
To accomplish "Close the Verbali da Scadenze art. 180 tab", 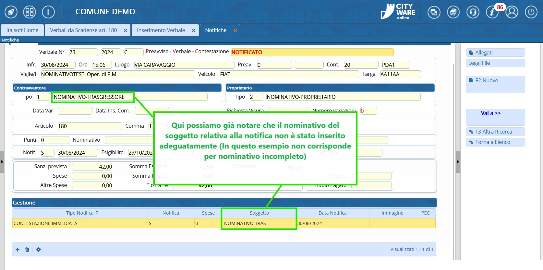I will [x=126, y=30].
